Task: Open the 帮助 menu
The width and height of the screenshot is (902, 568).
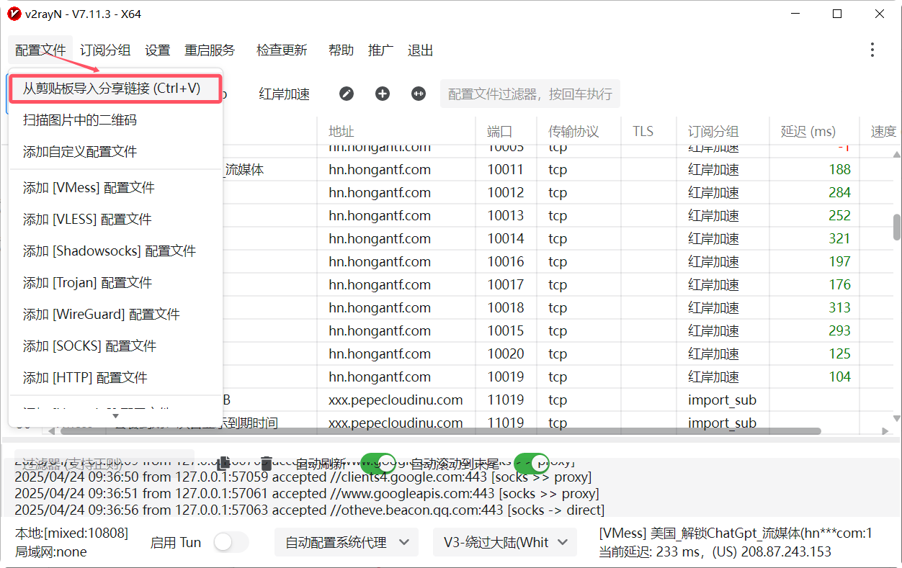Action: 341,50
